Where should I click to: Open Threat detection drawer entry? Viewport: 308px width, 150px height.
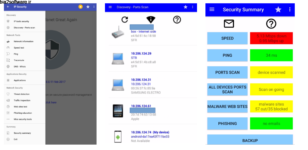pyautogui.click(x=25, y=94)
